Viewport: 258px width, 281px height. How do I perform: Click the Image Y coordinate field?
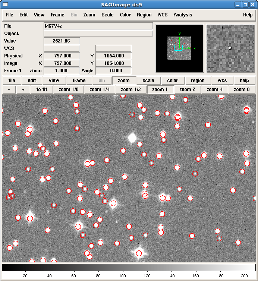tap(113, 63)
